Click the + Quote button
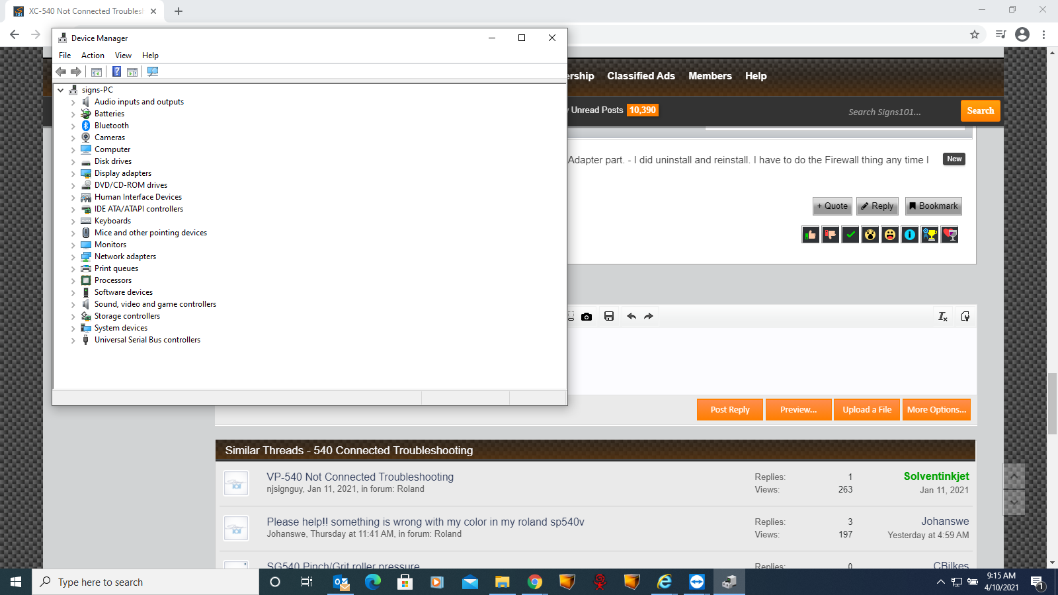The height and width of the screenshot is (595, 1058). pyautogui.click(x=833, y=206)
